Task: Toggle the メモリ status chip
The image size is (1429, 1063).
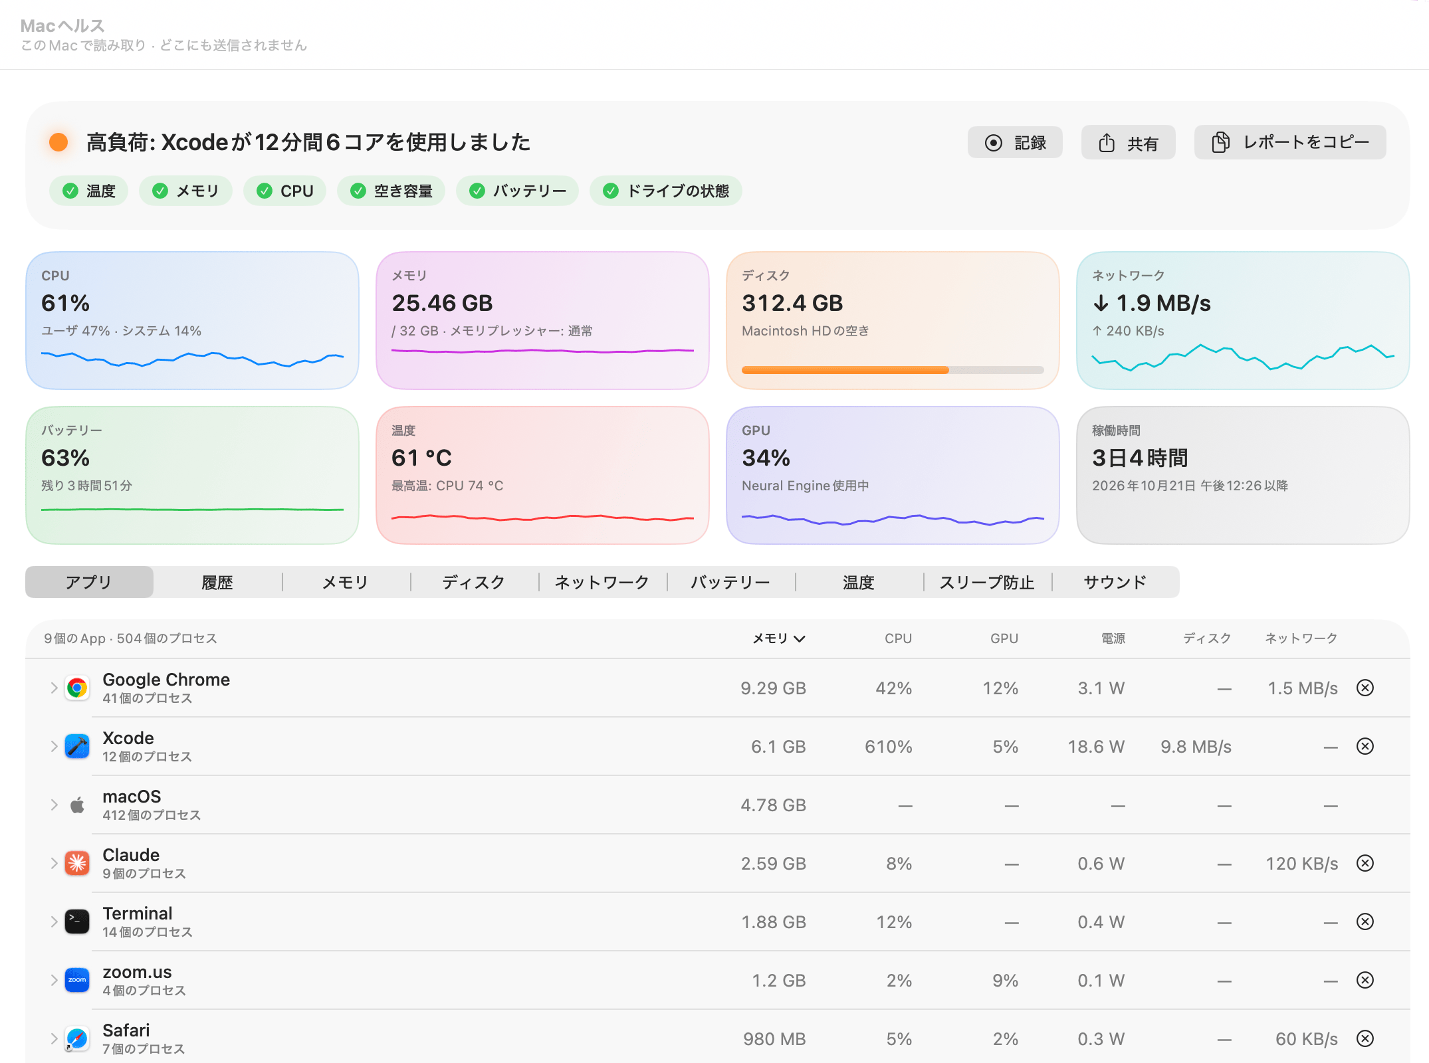Action: pos(185,191)
